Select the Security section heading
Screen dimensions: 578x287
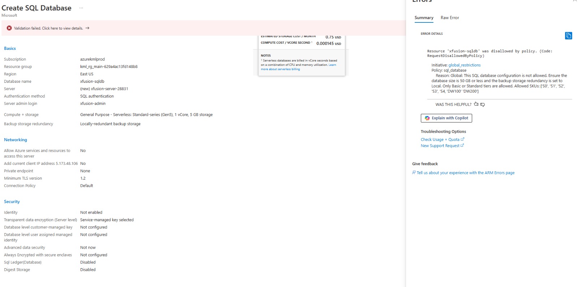[x=12, y=202]
